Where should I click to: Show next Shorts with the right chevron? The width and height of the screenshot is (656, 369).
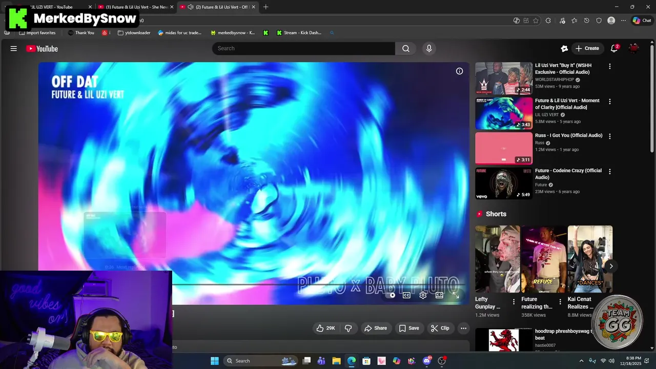tap(611, 266)
